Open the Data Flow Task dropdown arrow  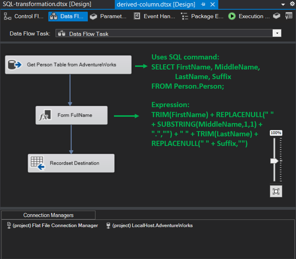[277, 34]
